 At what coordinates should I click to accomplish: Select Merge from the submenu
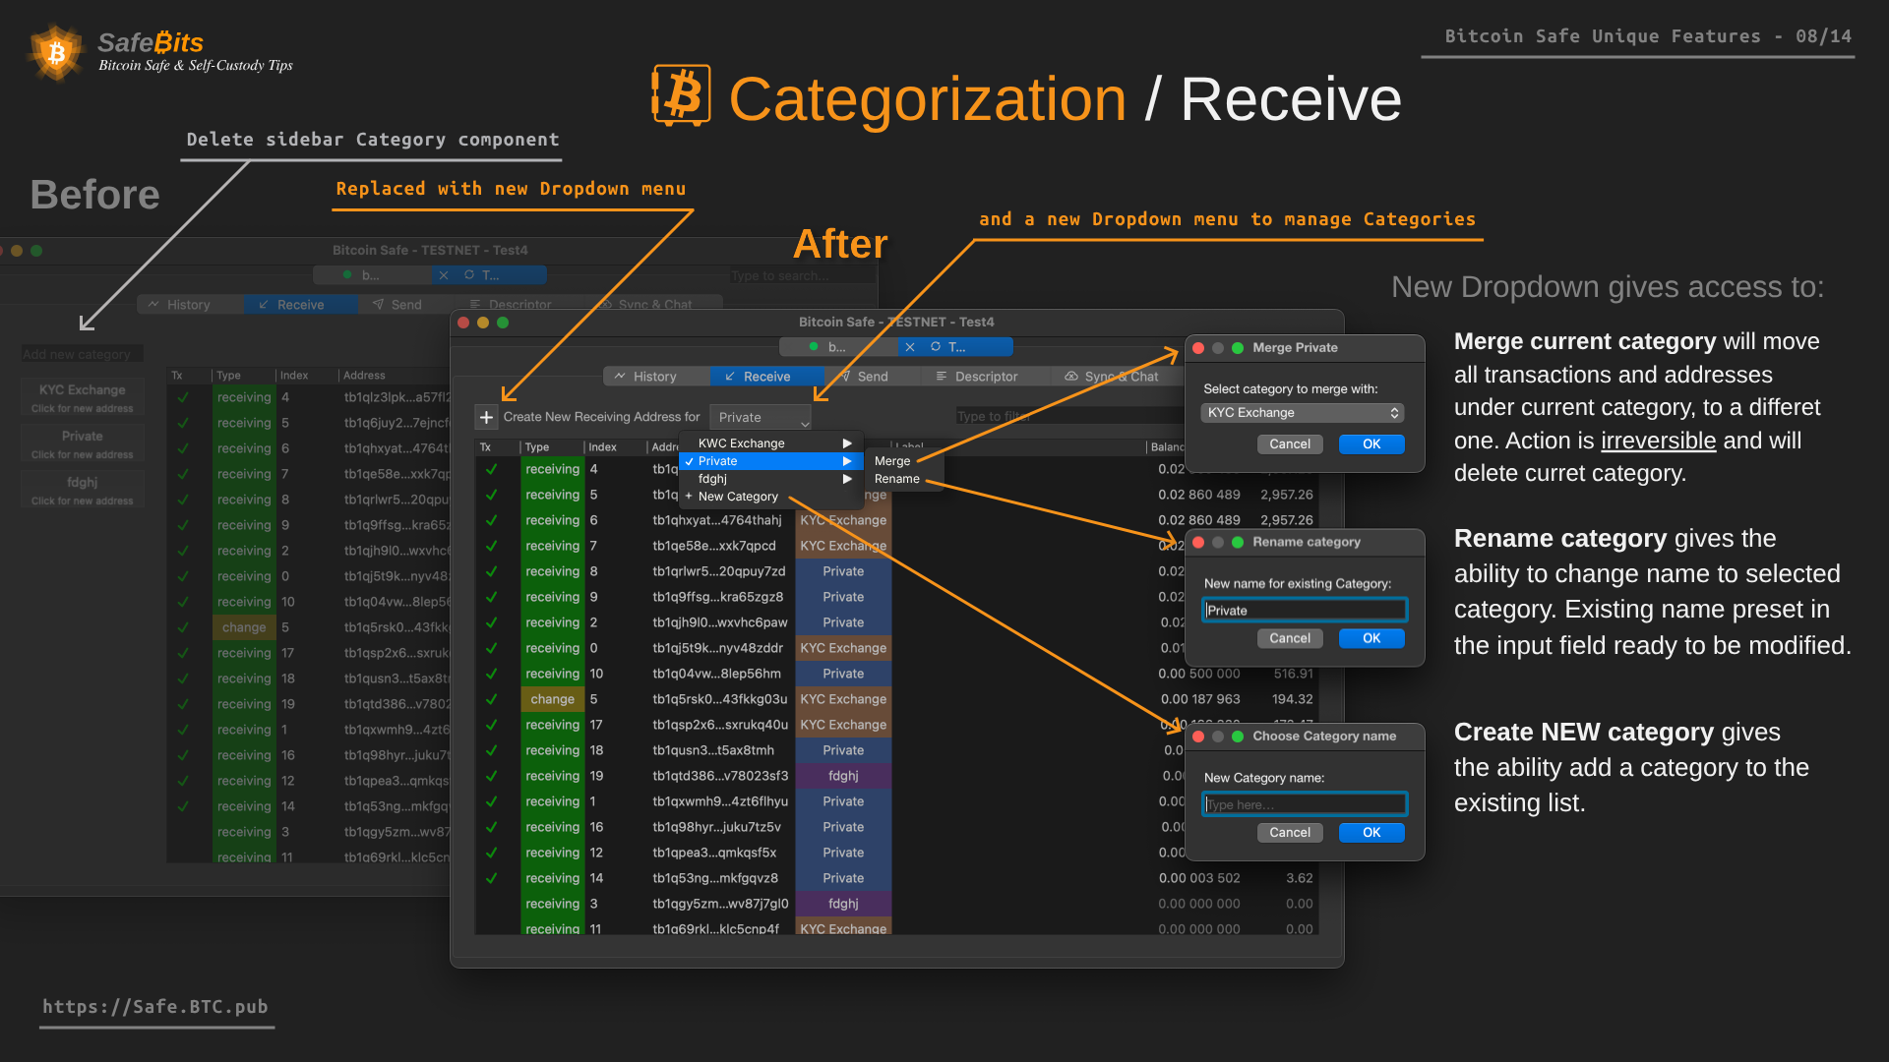(892, 461)
